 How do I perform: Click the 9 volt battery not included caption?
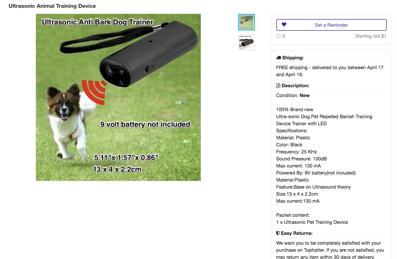coord(145,124)
